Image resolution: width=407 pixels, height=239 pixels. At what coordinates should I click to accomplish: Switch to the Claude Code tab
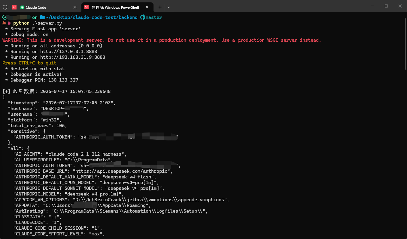(x=45, y=7)
